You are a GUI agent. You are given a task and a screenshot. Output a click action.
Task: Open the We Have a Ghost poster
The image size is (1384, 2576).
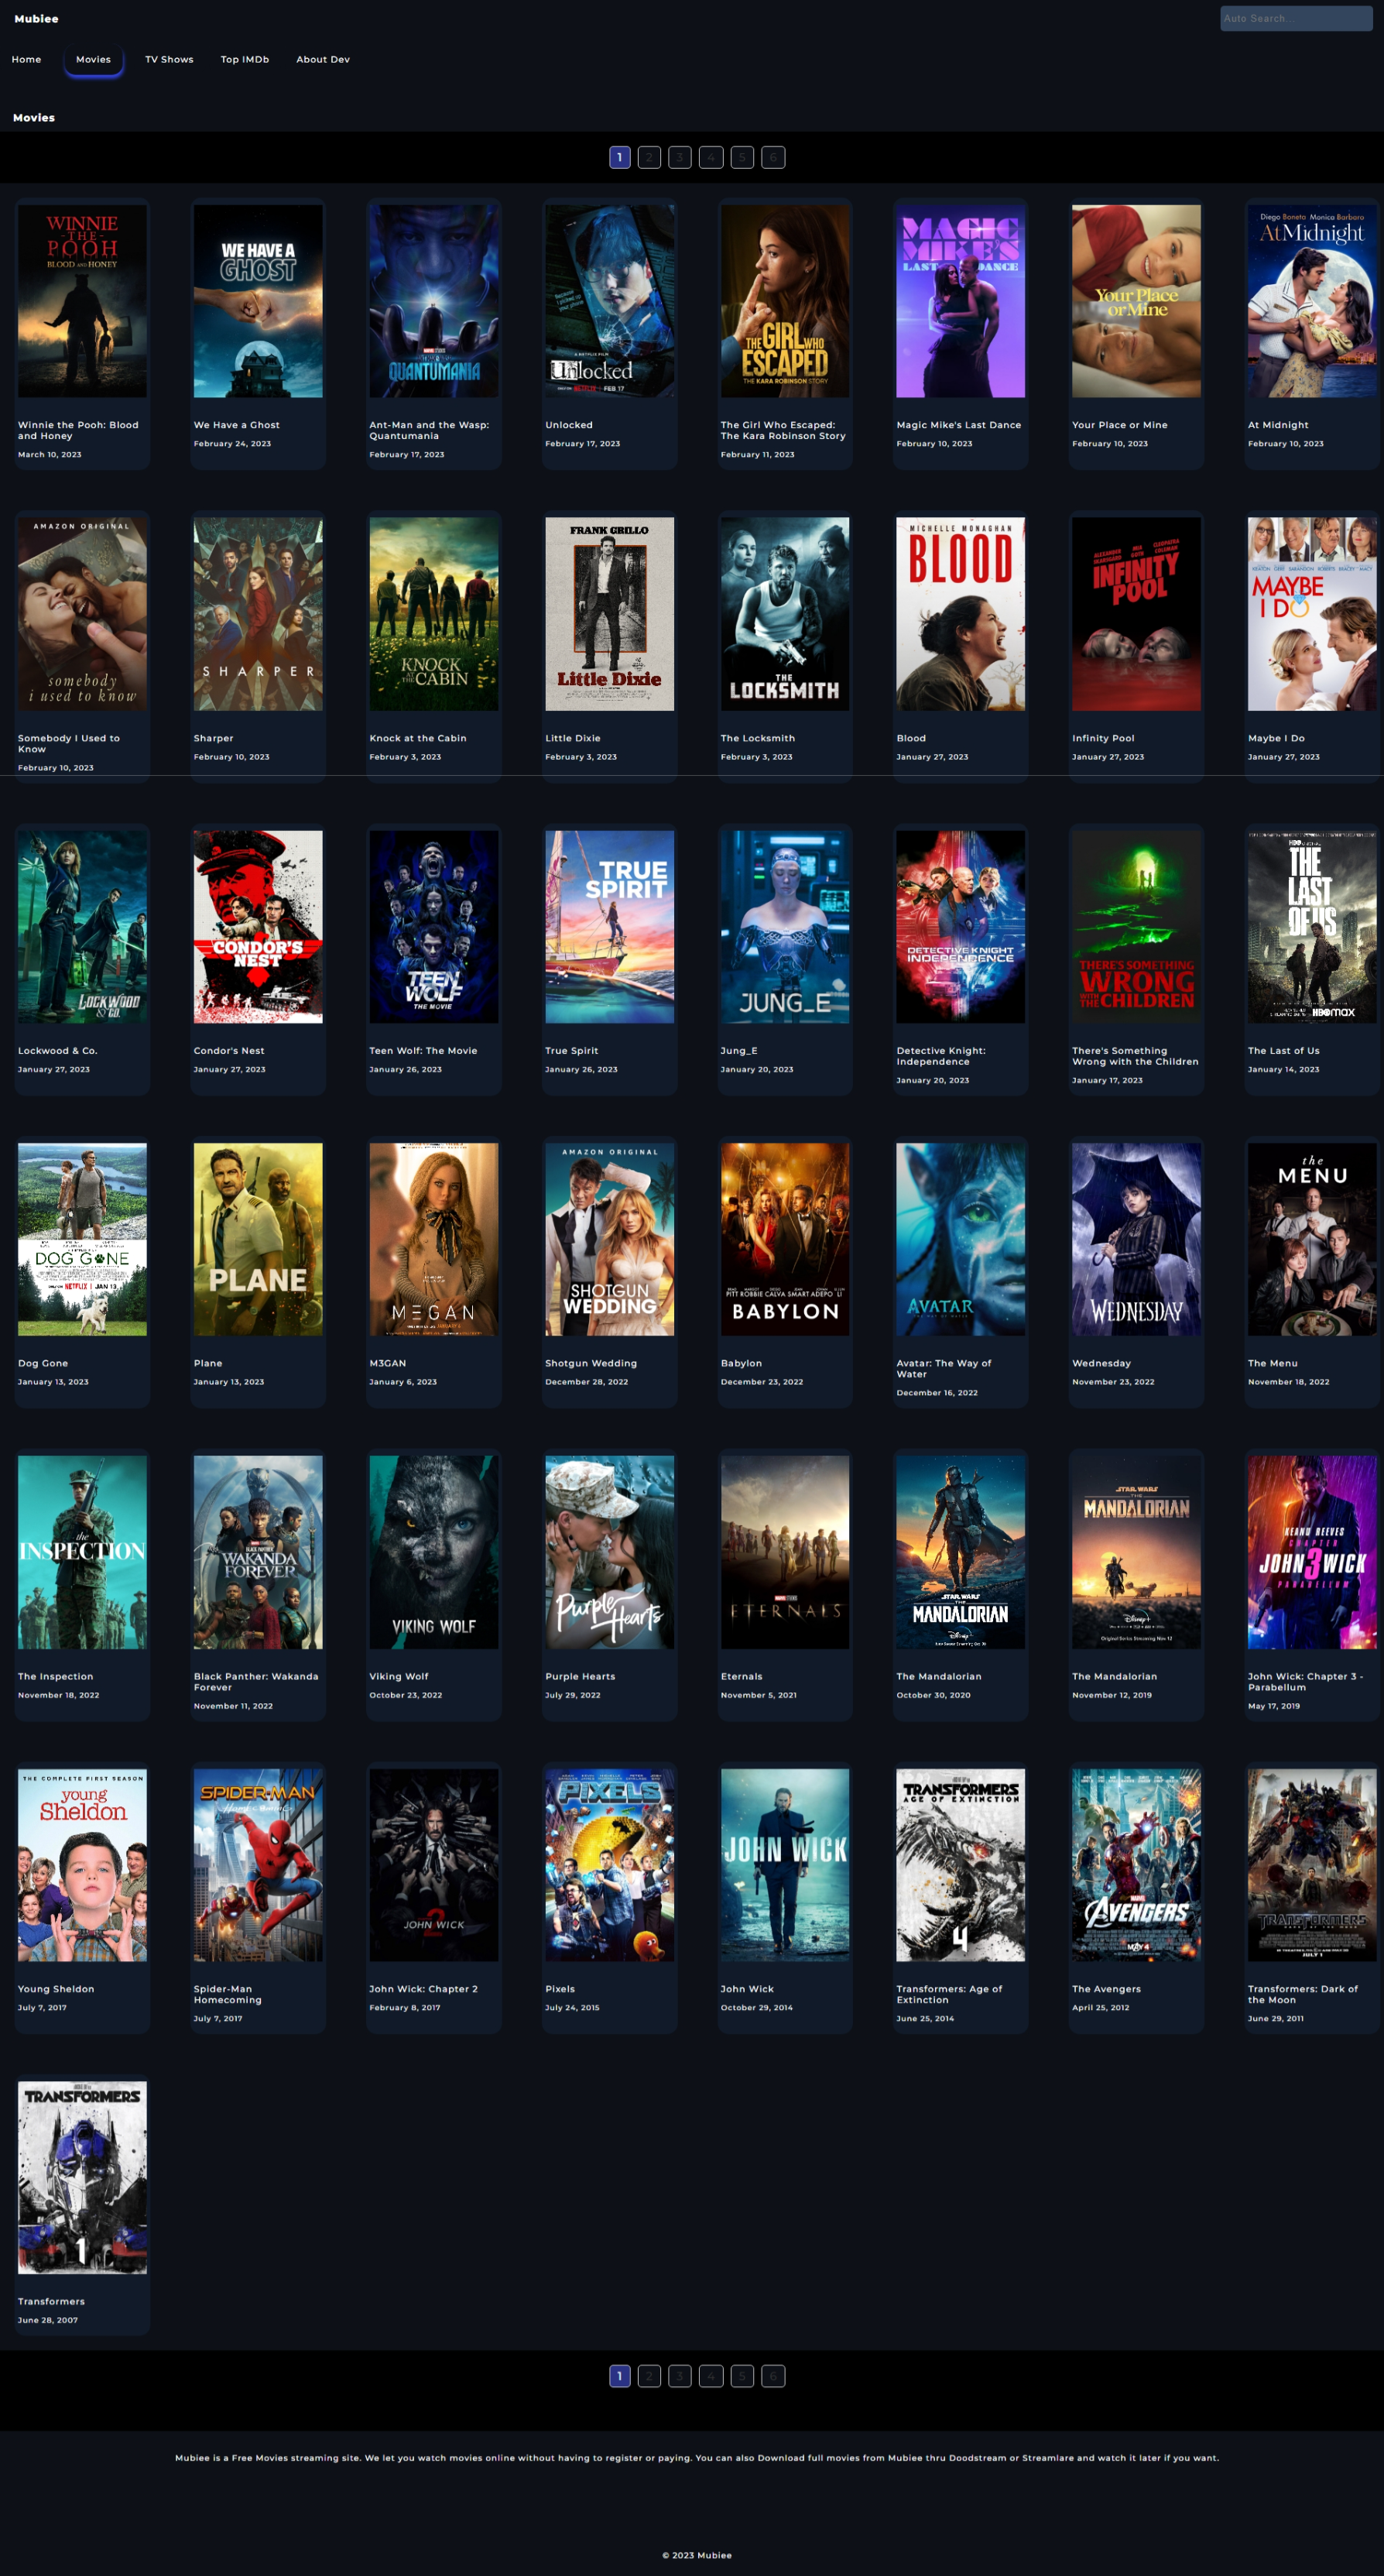coord(258,301)
